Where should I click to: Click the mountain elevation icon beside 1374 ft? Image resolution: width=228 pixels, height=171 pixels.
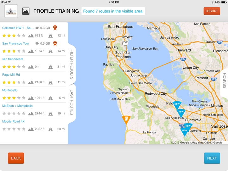[x=31, y=51]
